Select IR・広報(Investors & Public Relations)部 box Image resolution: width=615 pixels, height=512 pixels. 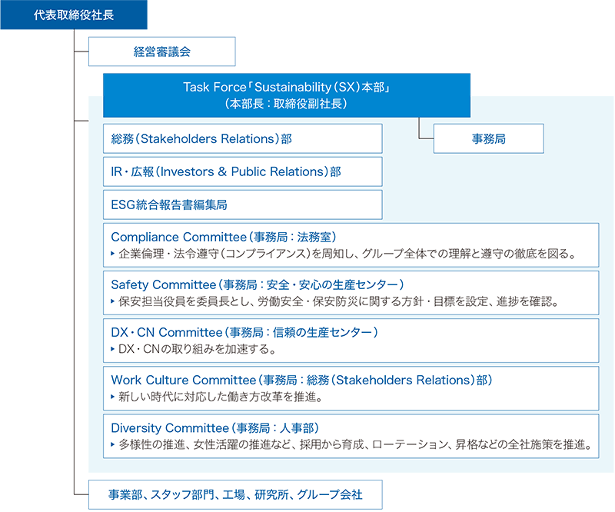243,171
